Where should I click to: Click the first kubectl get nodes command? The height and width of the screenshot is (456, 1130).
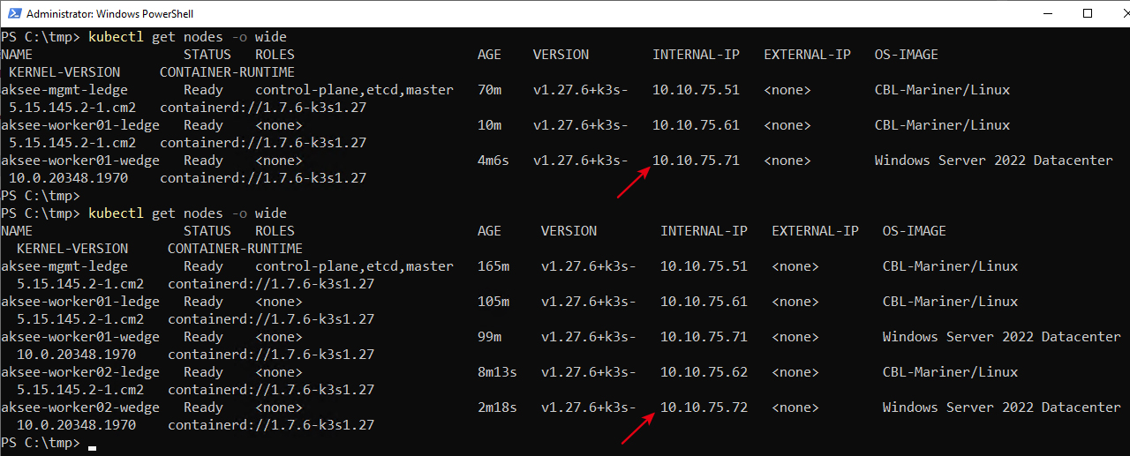(x=187, y=37)
